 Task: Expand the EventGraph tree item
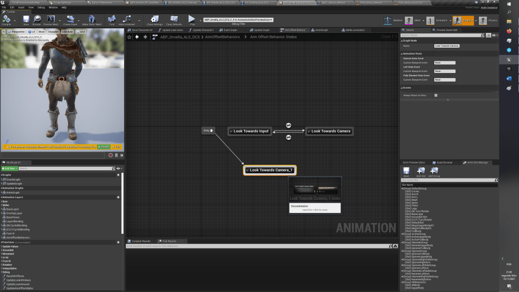pos(3,179)
